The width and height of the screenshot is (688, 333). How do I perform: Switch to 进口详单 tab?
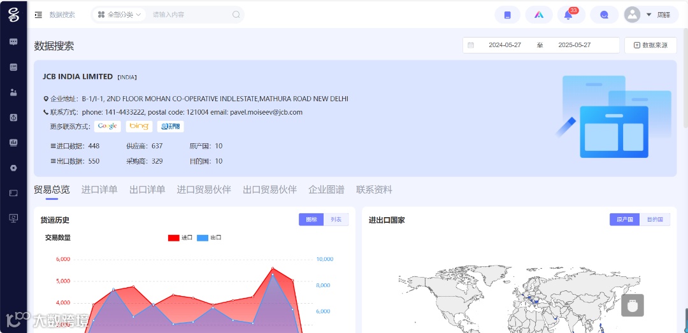click(x=99, y=190)
